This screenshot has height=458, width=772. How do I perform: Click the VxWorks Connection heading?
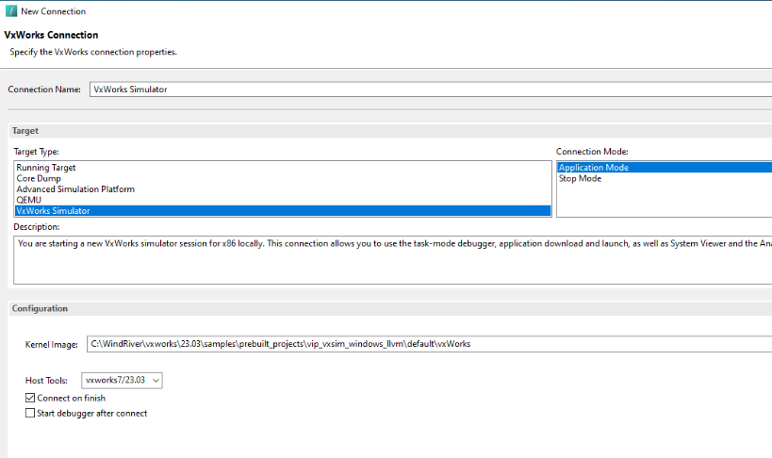click(51, 35)
